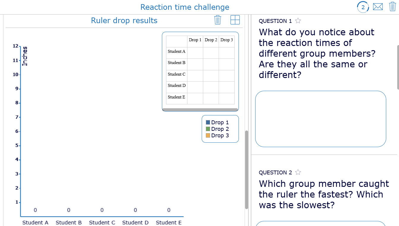Click the trash icon to clear the chart

point(217,20)
